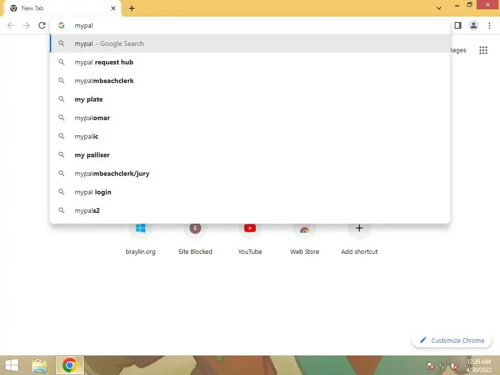Pick the 'mypalomar' suggestion
The image size is (500, 375).
point(250,118)
